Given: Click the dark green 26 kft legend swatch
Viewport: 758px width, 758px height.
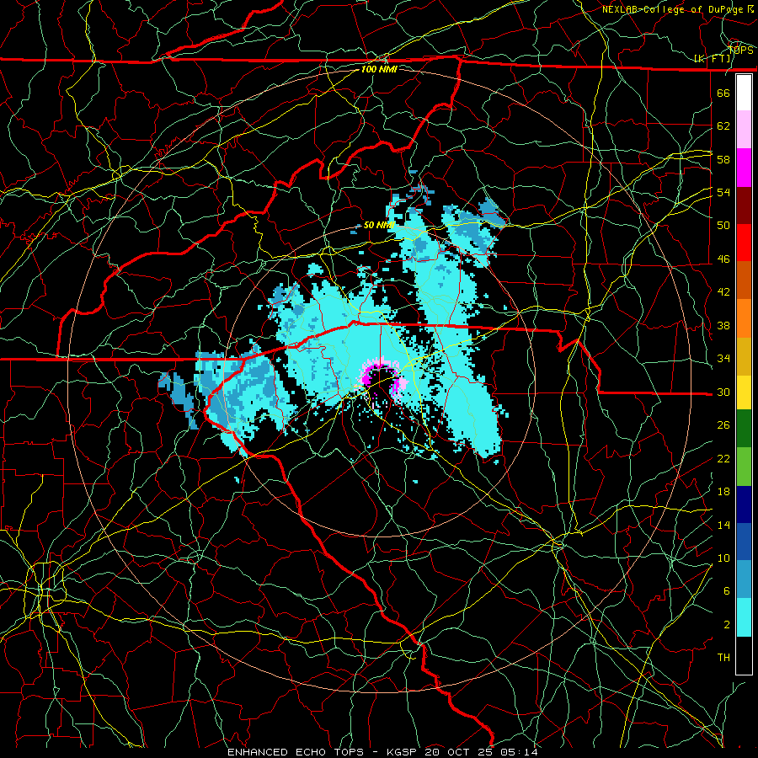Looking at the screenshot, I should click(x=744, y=429).
